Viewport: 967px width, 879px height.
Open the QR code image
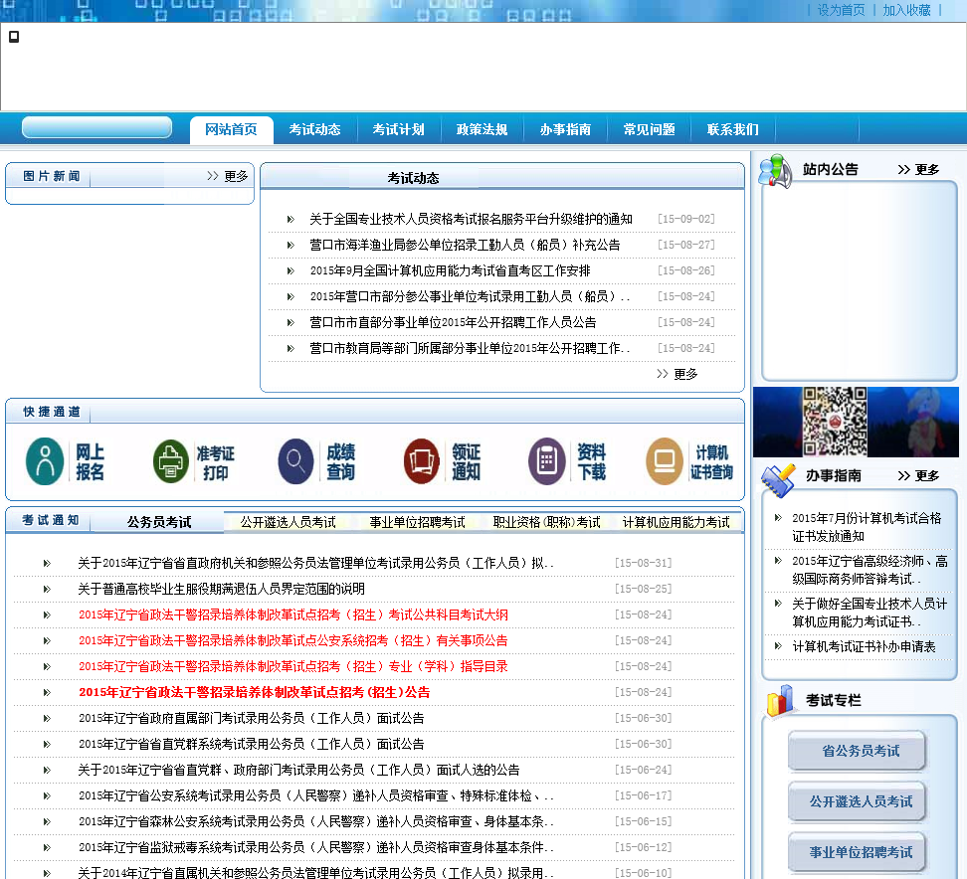pyautogui.click(x=835, y=422)
